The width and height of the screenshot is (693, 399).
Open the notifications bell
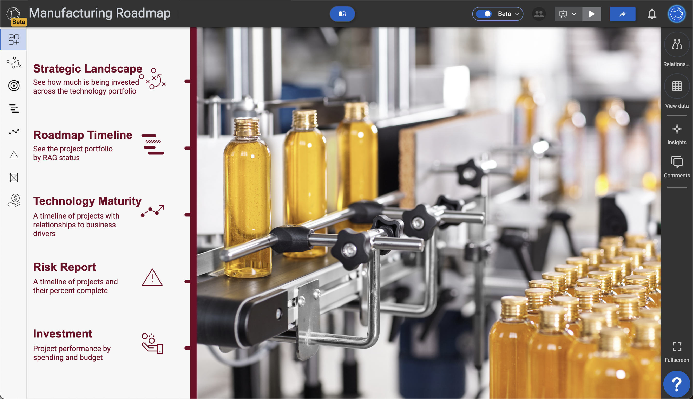(x=652, y=14)
